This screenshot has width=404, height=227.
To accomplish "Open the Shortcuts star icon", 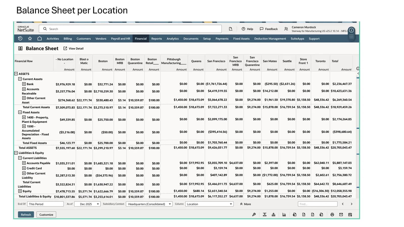I will click(30, 38).
